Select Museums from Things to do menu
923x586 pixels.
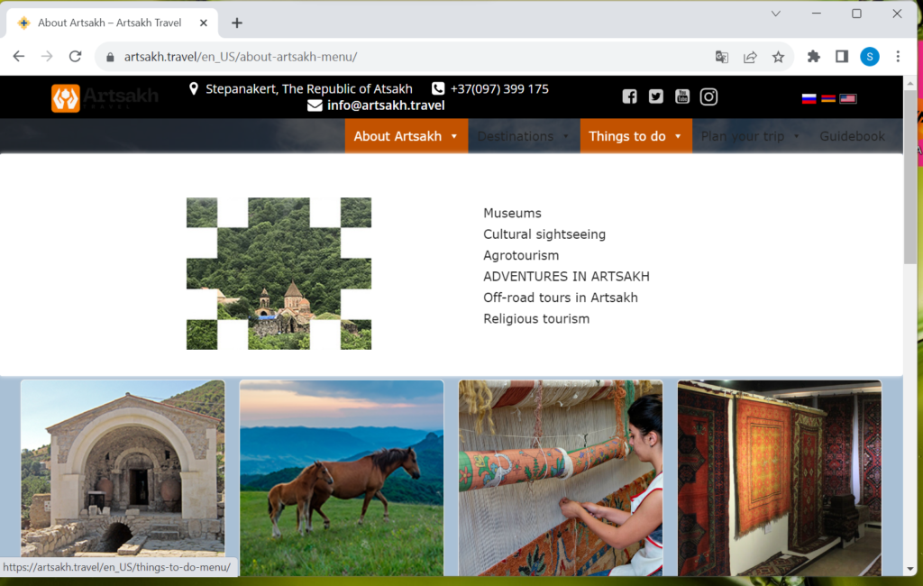coord(512,214)
